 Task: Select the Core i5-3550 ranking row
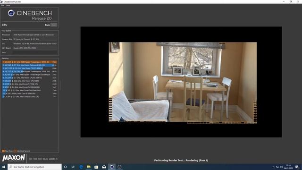tap(29, 93)
